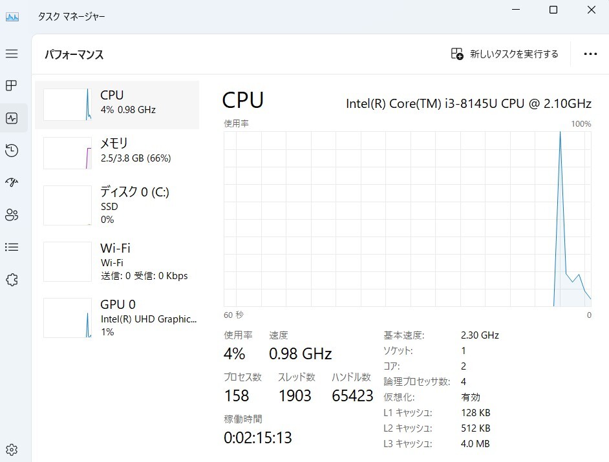609x462 pixels.
Task: Open the Services page icon
Action: 12,280
